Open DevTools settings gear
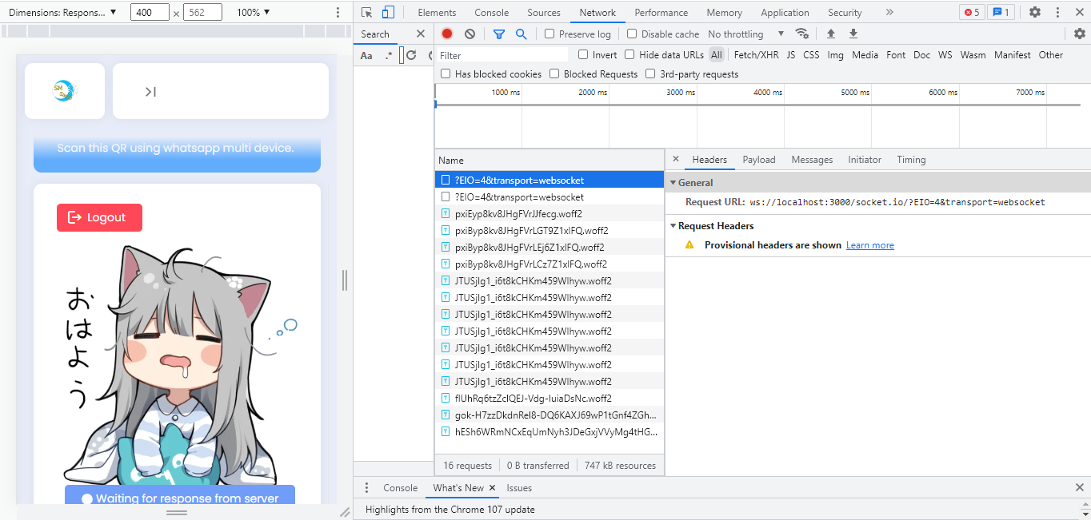This screenshot has height=520, width=1091. (x=1034, y=13)
